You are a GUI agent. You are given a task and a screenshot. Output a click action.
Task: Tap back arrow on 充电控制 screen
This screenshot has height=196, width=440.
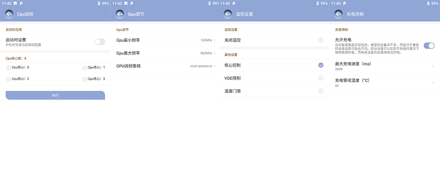coord(338,14)
